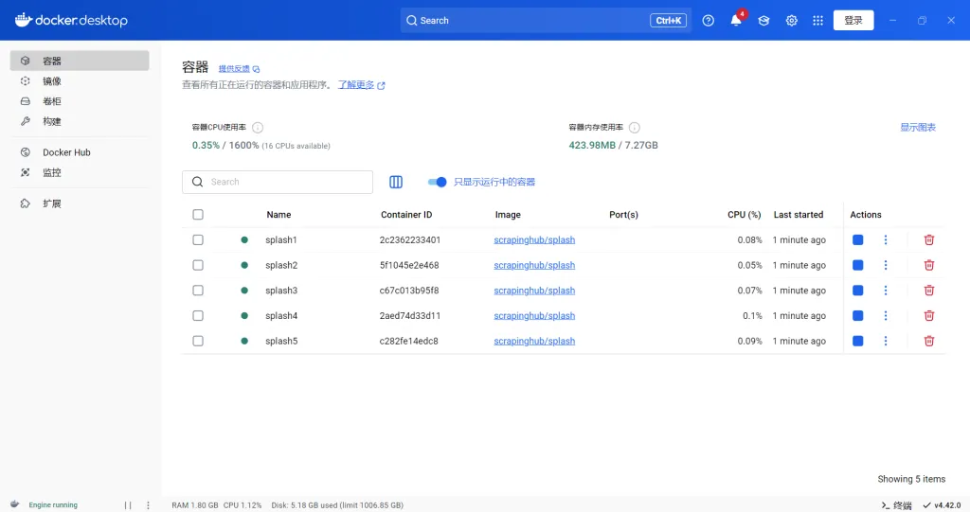
Task: Tick the select-all checkbox in table header
Action: [x=198, y=215]
